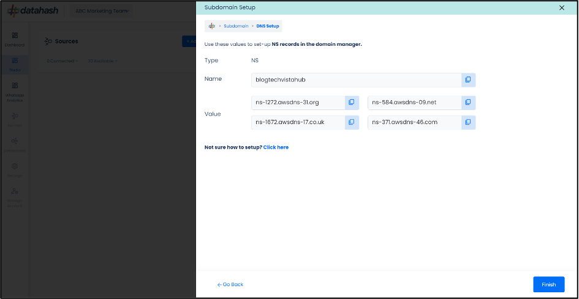
Task: Select DNS Setup in the breadcrumb
Action: click(267, 26)
